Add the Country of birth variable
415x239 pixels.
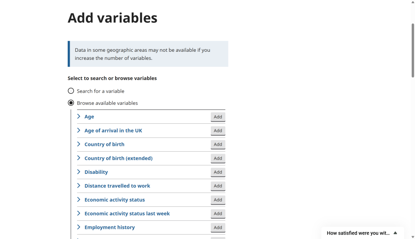tap(218, 144)
